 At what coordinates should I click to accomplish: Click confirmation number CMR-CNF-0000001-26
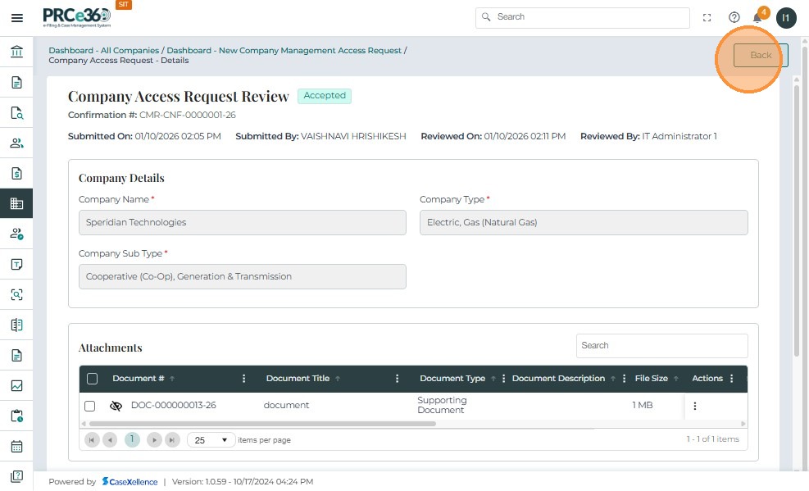187,115
